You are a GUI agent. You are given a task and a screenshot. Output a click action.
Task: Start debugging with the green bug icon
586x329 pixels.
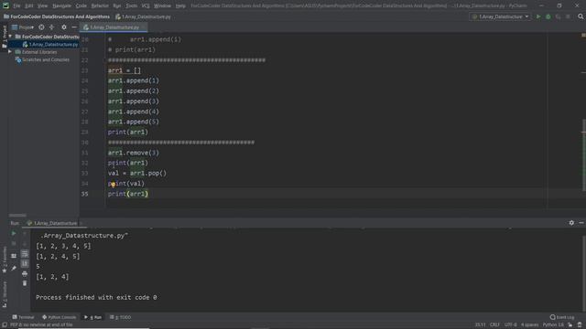(x=548, y=16)
